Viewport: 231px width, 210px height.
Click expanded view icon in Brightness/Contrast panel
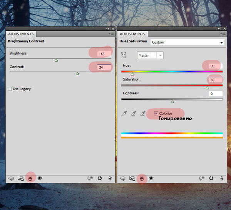click(x=20, y=178)
